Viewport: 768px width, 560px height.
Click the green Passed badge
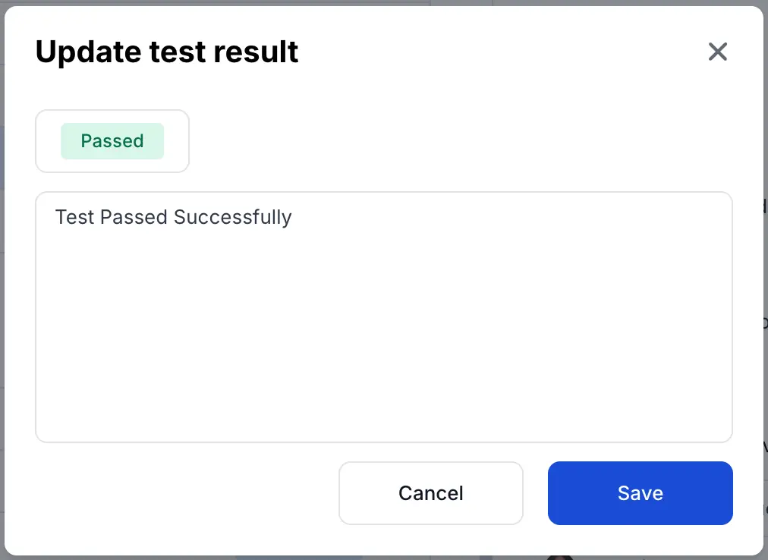[x=112, y=141]
